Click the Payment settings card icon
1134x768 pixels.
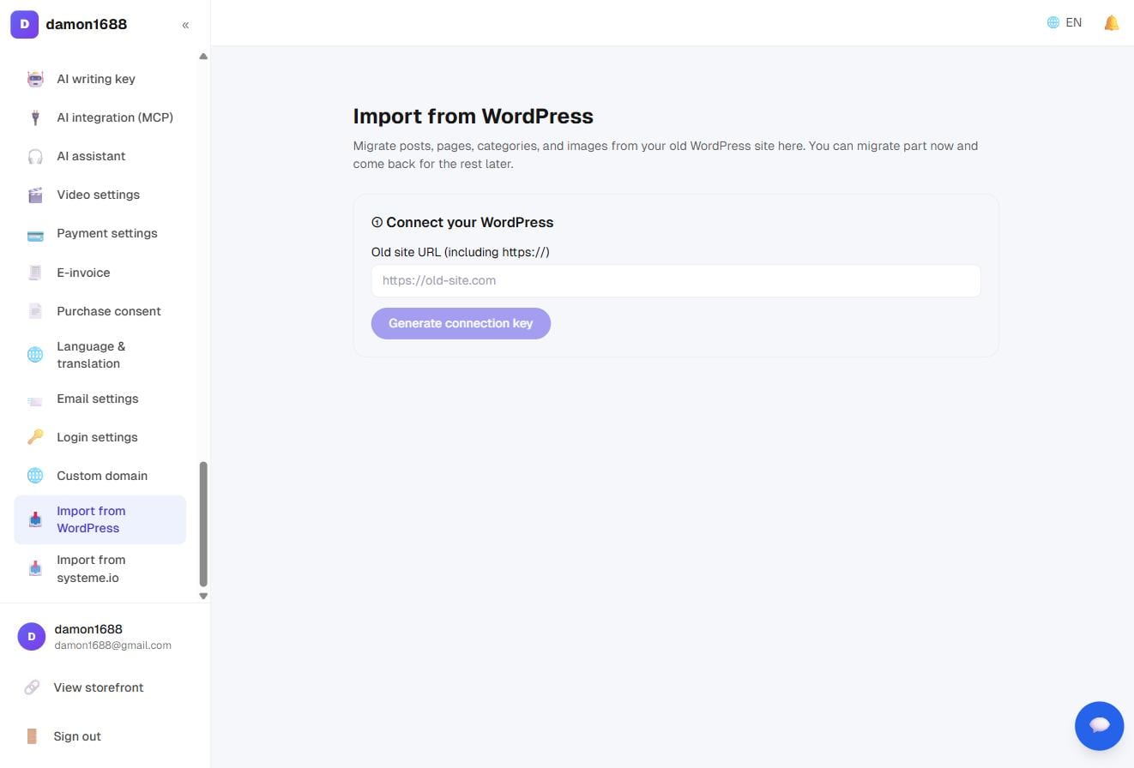(35, 234)
